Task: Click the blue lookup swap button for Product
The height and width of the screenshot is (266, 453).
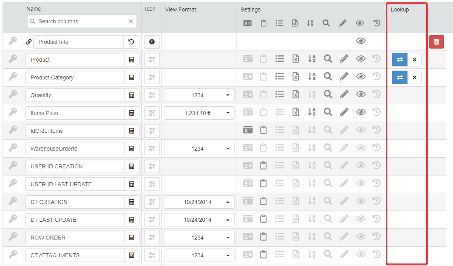Action: (x=400, y=60)
